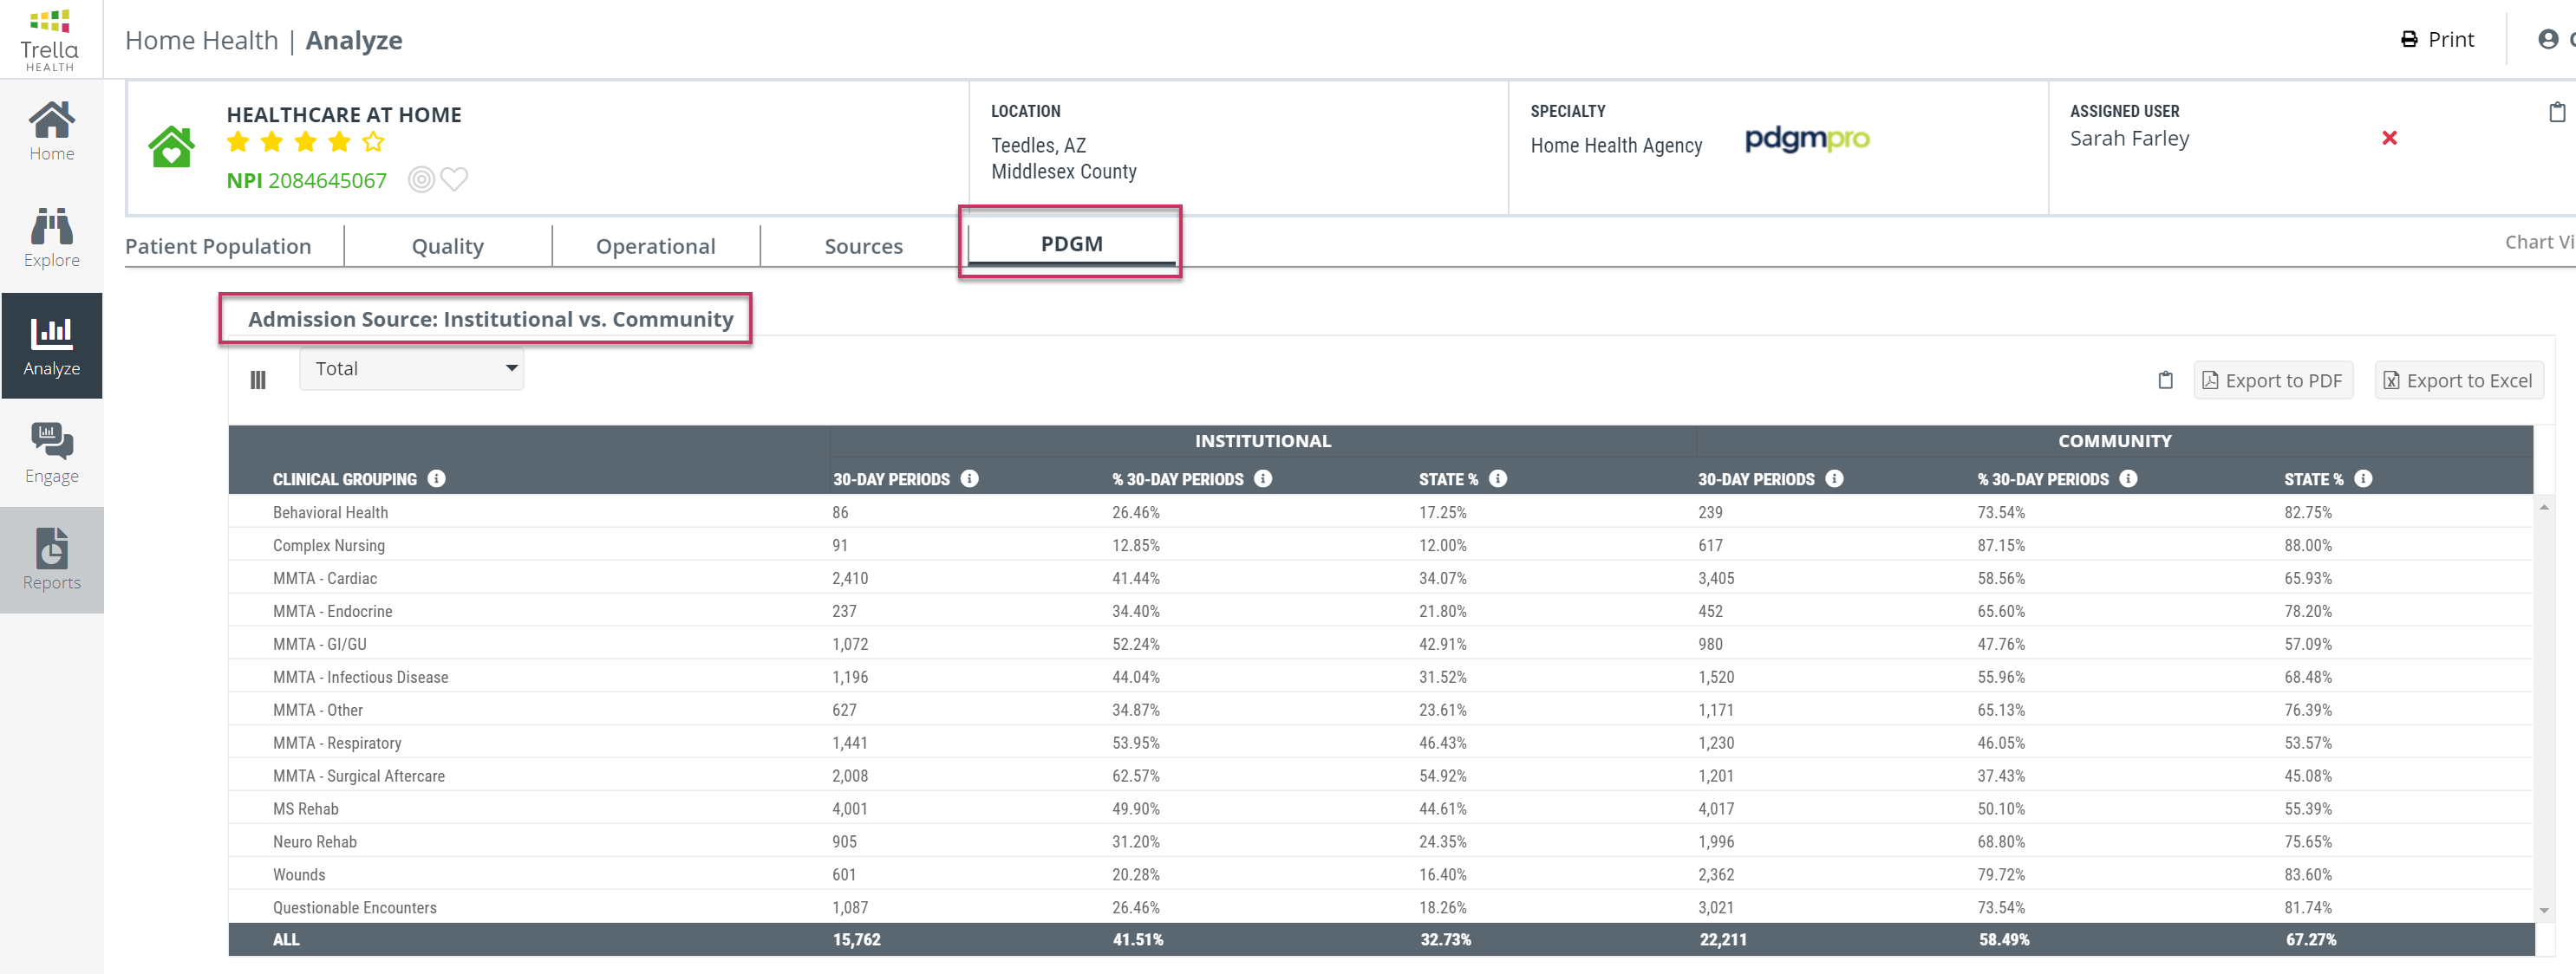Click the table scrollbar up arrow
The image size is (2576, 974).
tap(2543, 508)
